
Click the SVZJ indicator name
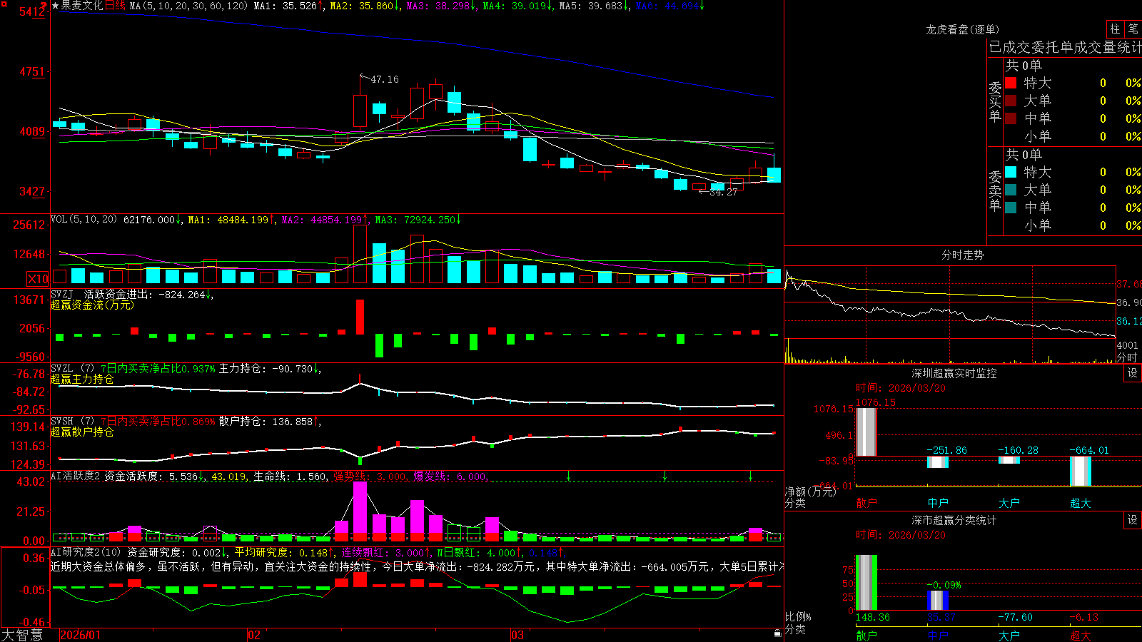point(62,294)
